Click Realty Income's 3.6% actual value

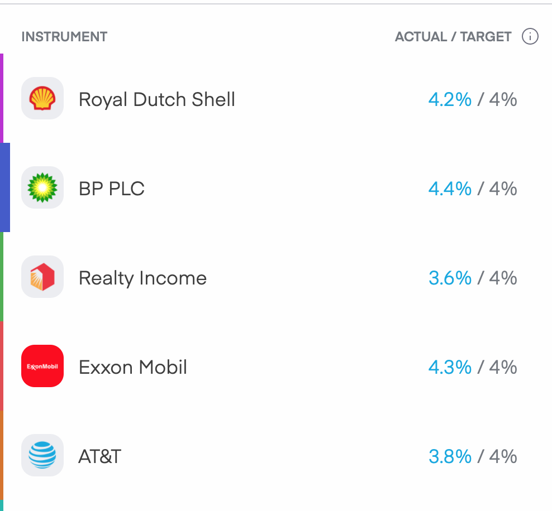click(x=450, y=278)
